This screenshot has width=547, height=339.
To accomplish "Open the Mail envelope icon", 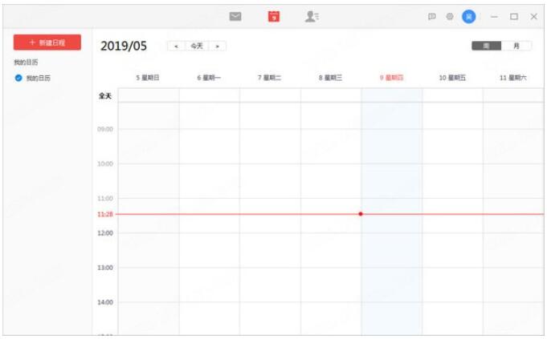I will pos(235,16).
